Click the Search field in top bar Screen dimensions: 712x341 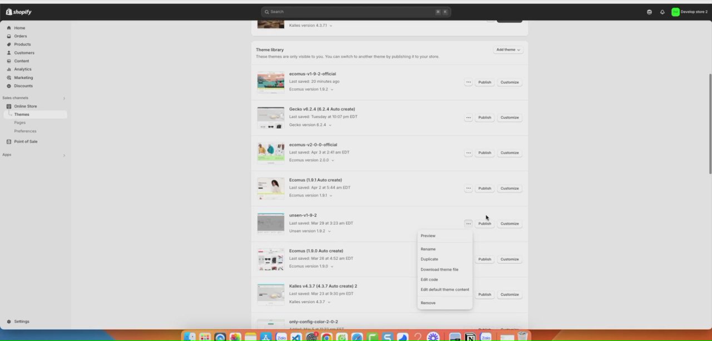click(356, 12)
